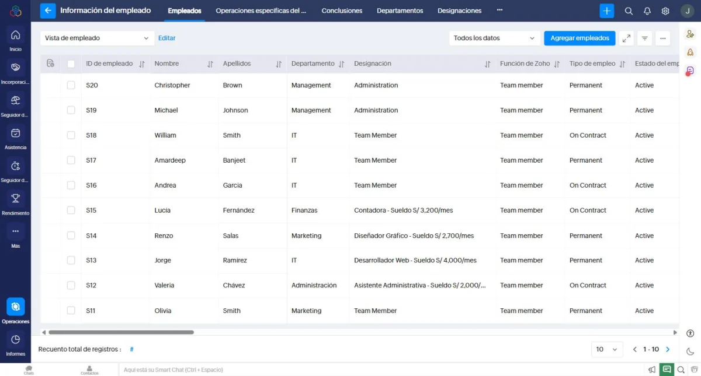Focus the Smart Chat input field

coord(382,370)
